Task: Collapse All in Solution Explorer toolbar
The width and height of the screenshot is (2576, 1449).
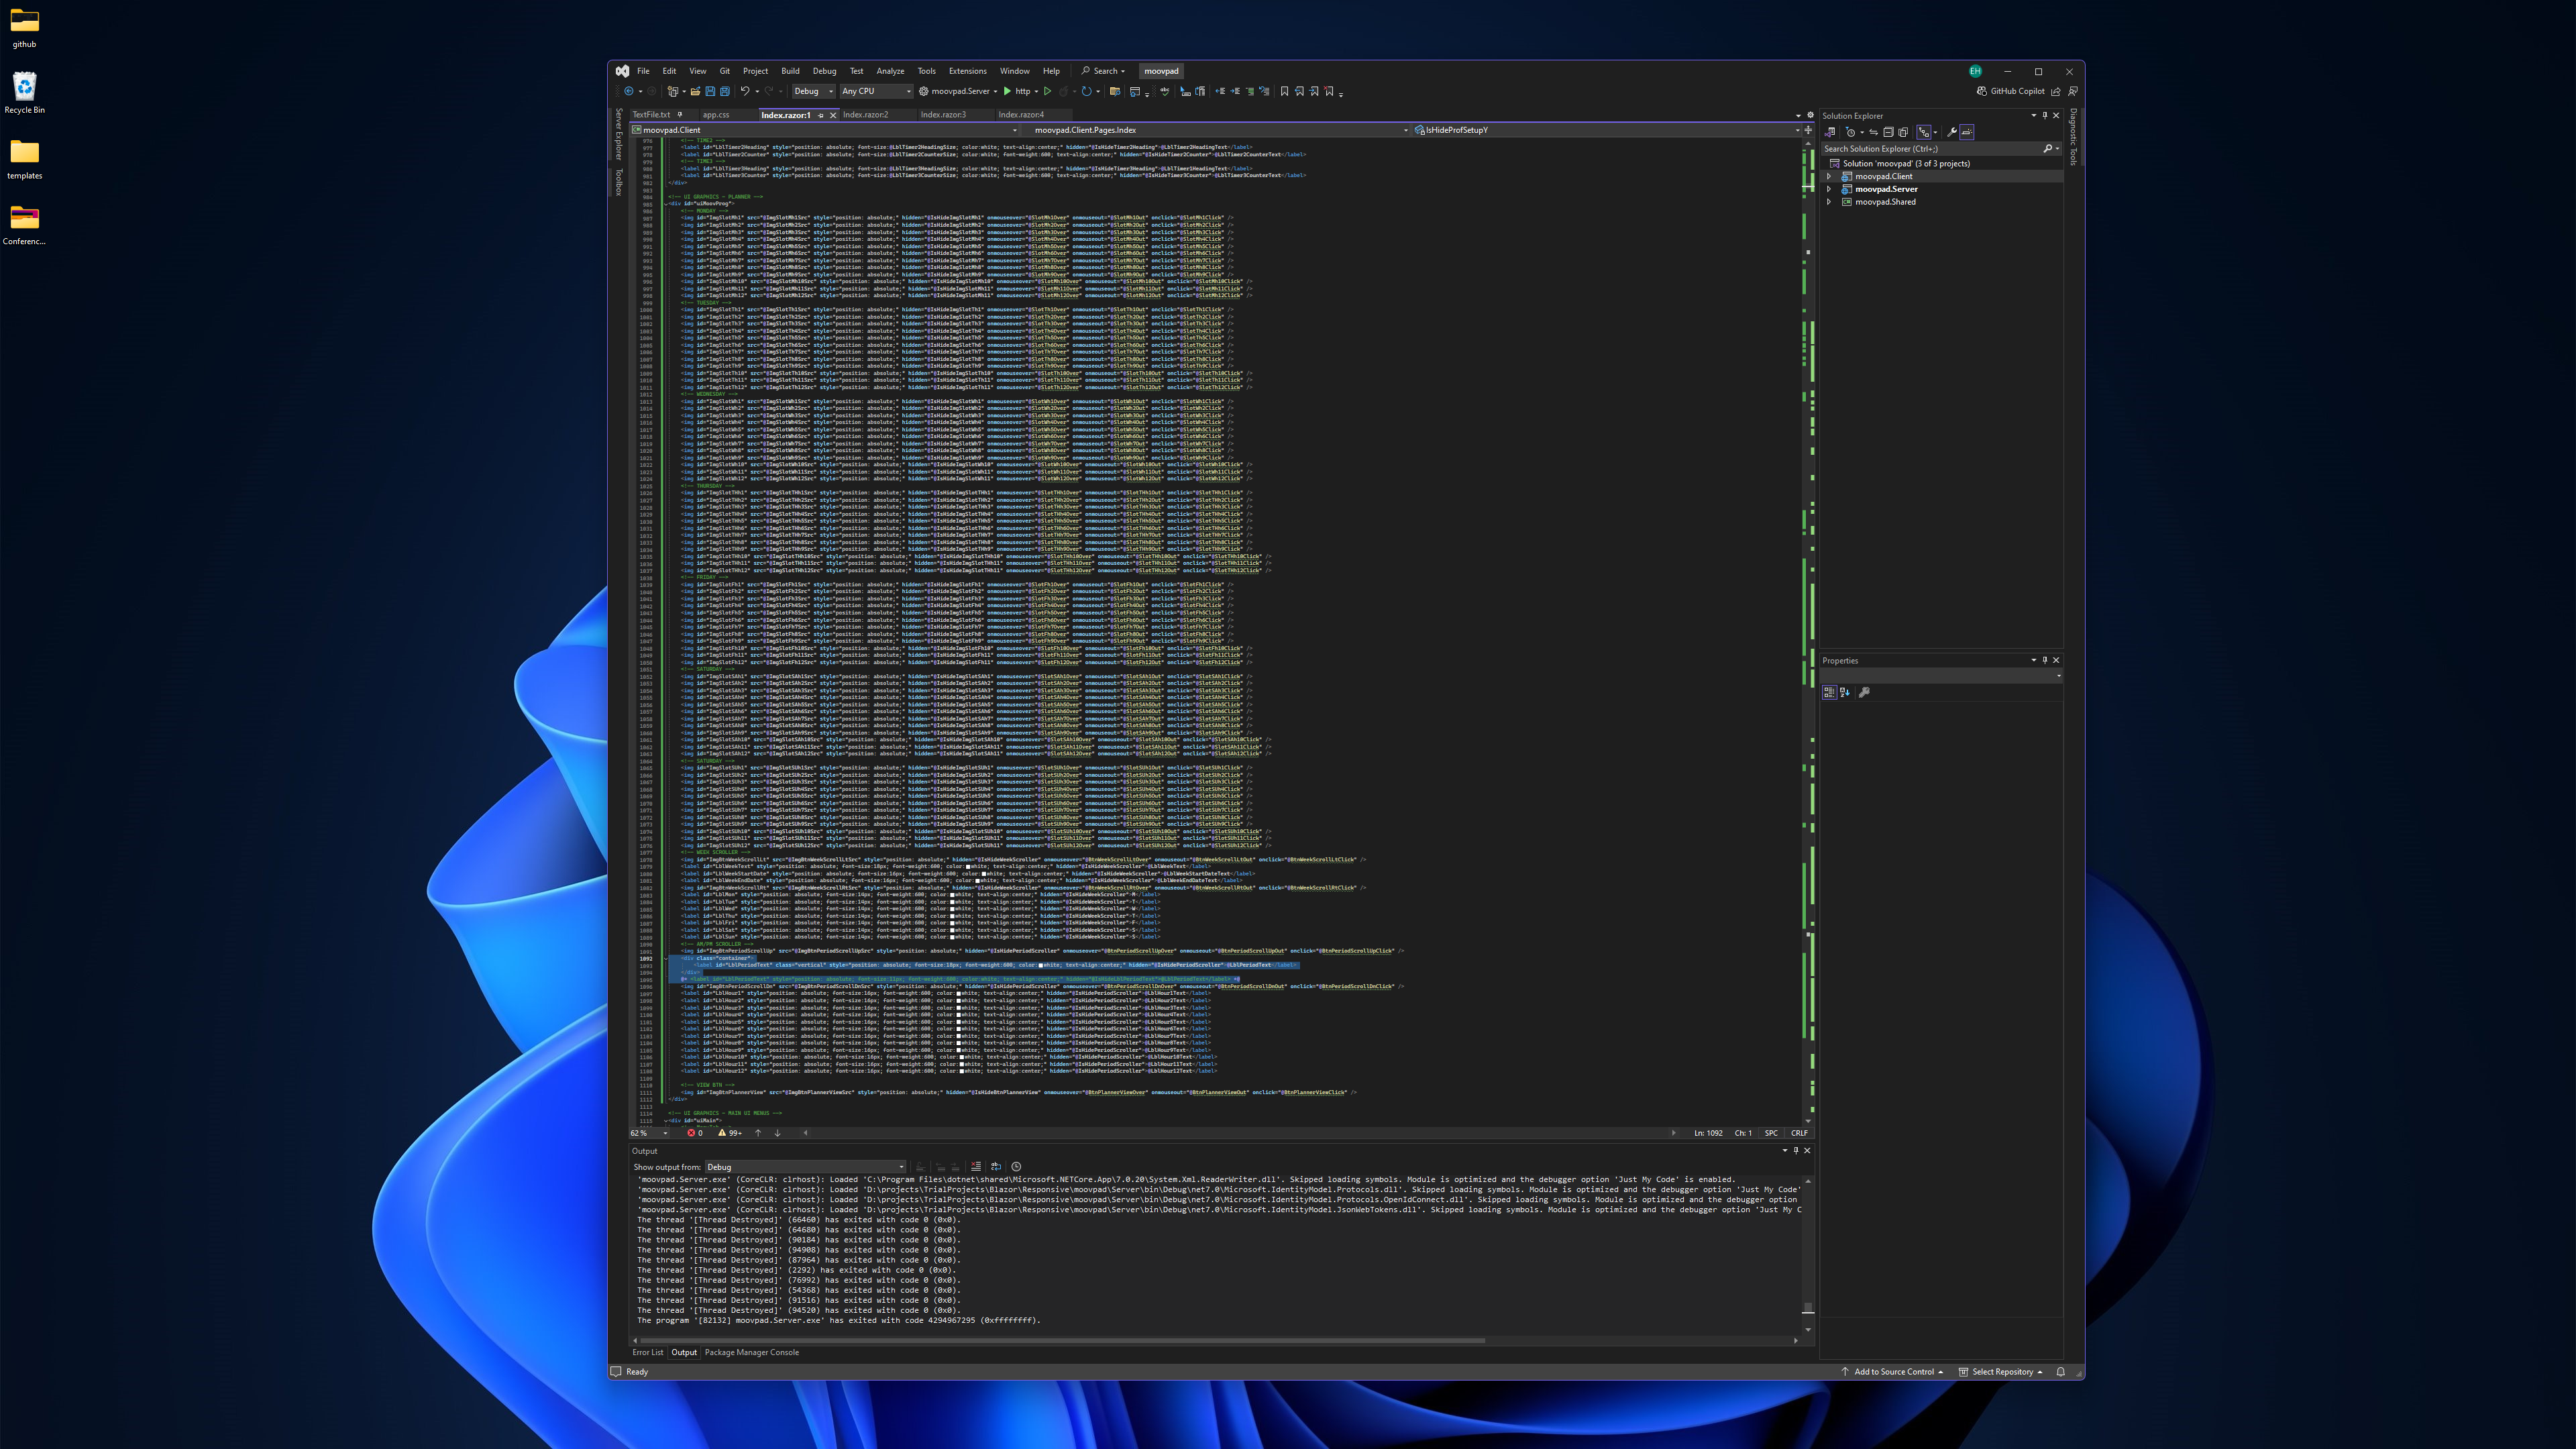Action: click(x=1889, y=132)
